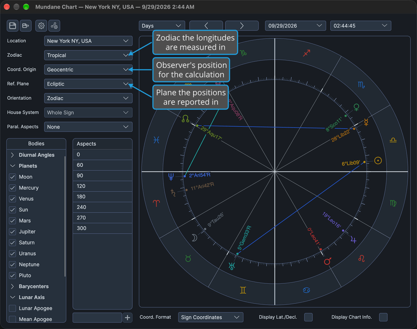Open the Orientation dropdown
Screen dimensions: 417x329
coord(88,98)
